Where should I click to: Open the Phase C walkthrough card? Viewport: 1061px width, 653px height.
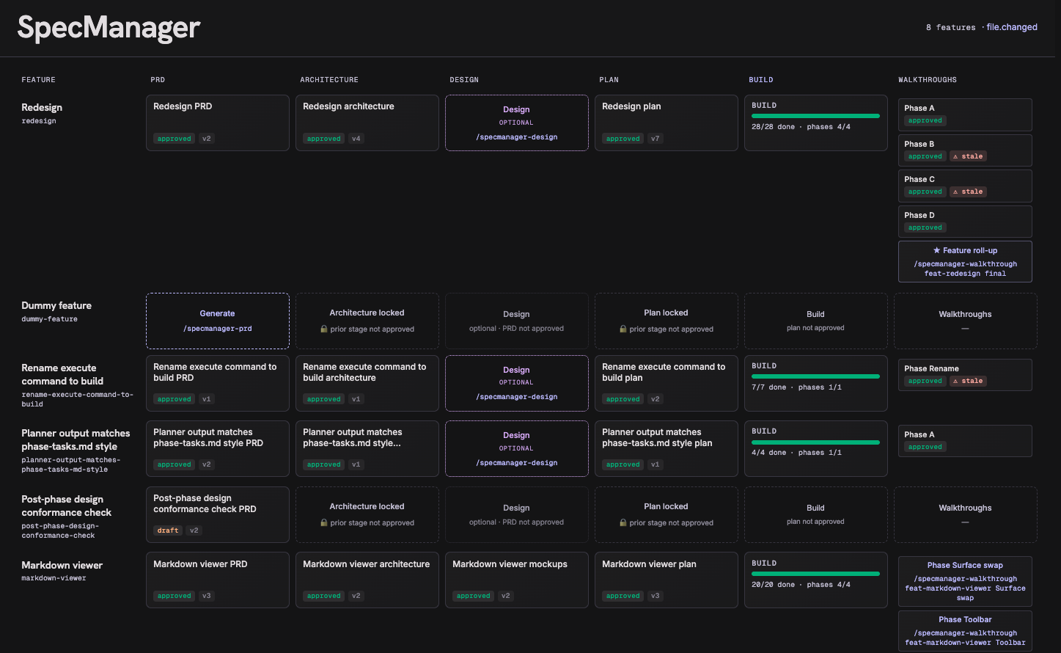coord(965,186)
